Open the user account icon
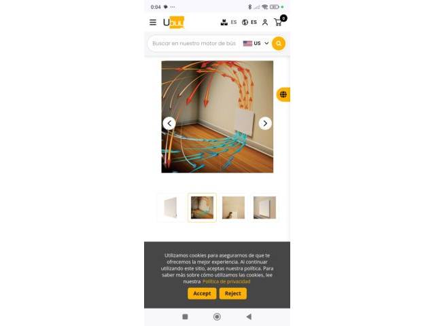 (265, 22)
